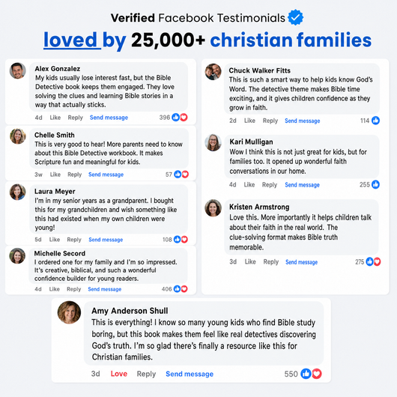Image resolution: width=397 pixels, height=397 pixels.
Task: Reply to Michelle Secord's comment
Action: click(73, 289)
